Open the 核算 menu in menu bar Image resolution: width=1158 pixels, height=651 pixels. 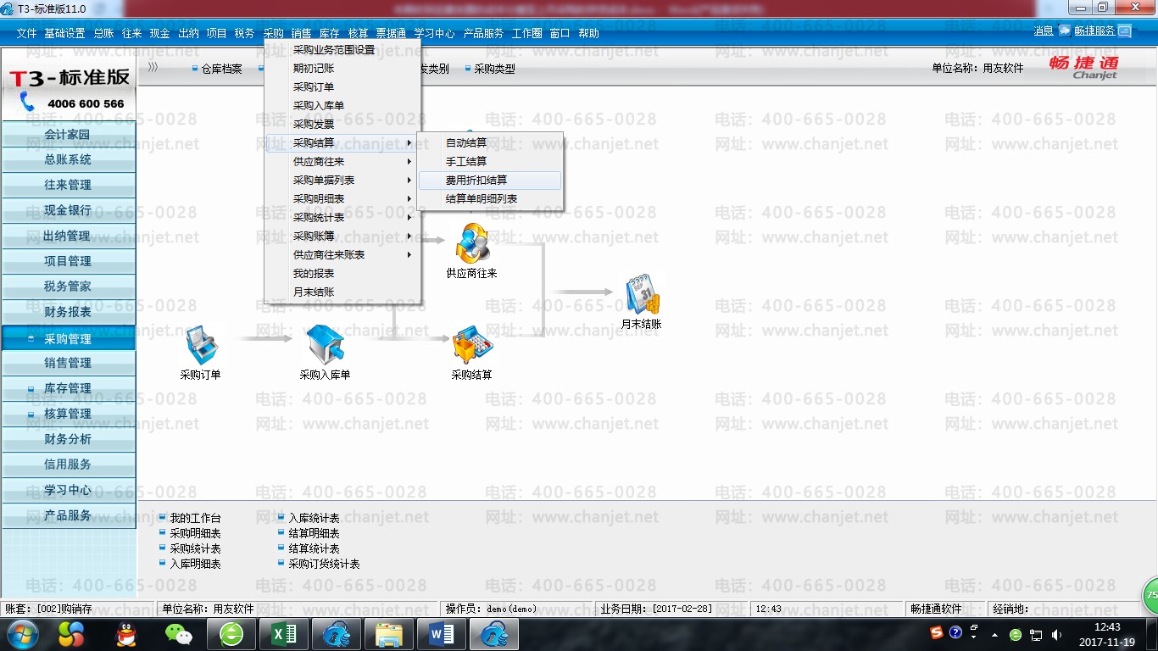(x=358, y=33)
